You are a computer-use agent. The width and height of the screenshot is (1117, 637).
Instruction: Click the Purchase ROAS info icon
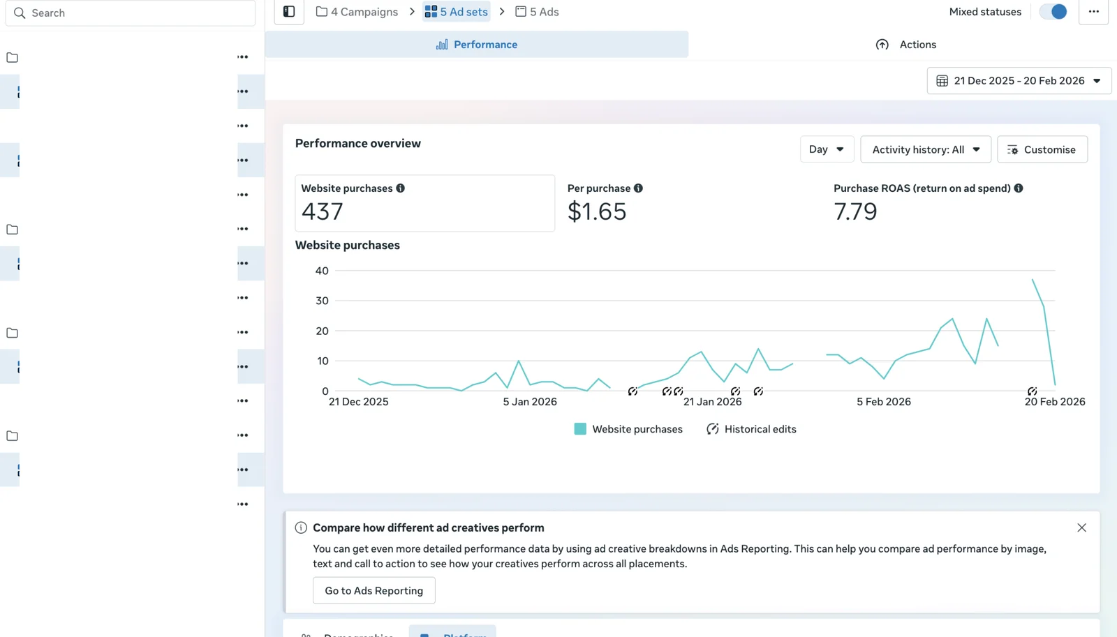tap(1019, 188)
